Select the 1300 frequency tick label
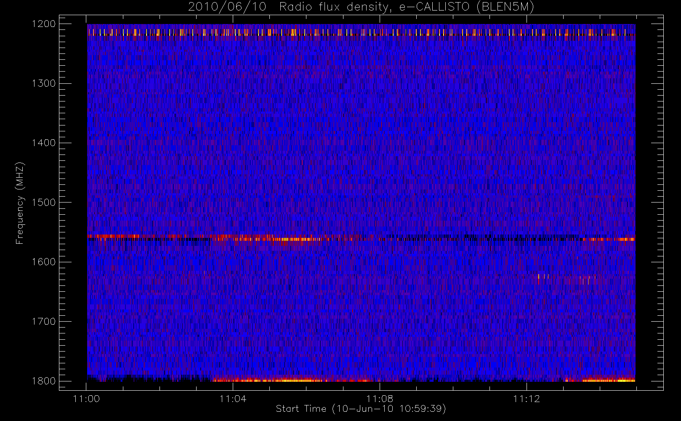681x421 pixels. pos(44,83)
